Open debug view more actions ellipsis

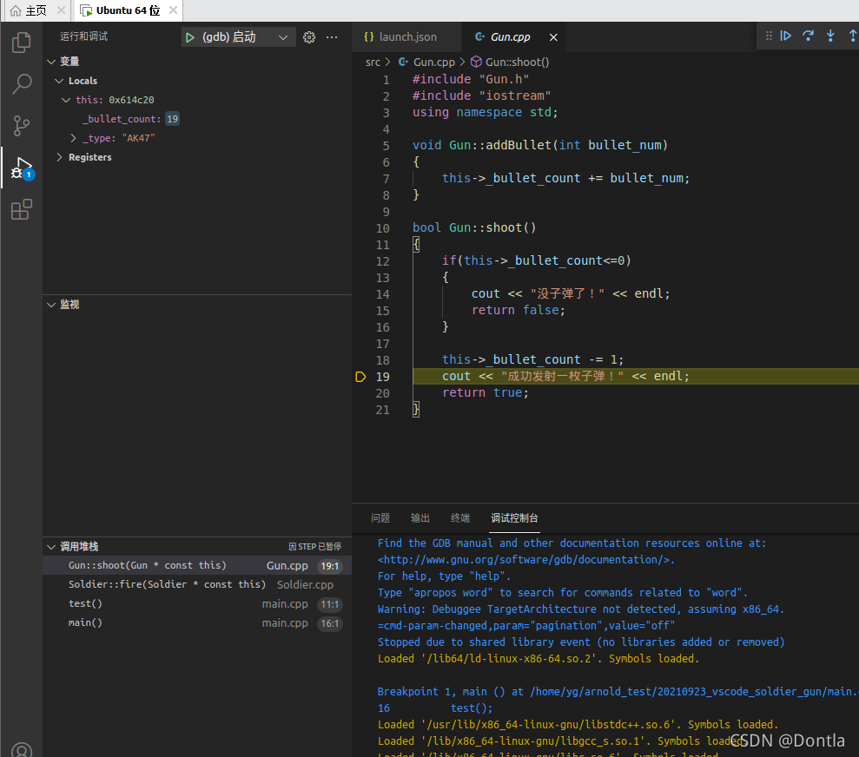(x=332, y=37)
